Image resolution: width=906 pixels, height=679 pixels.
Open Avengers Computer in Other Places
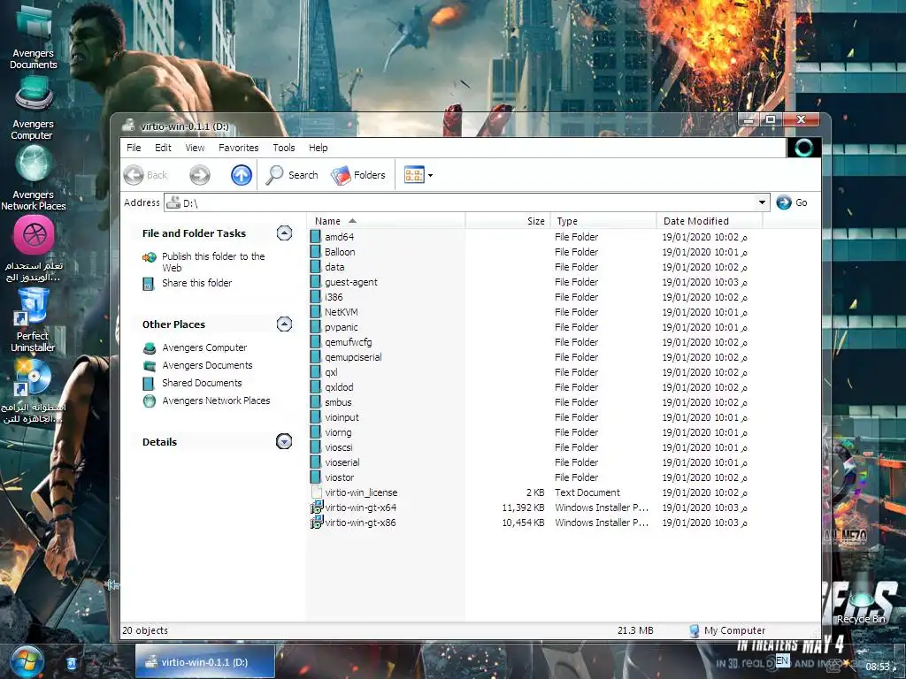[x=204, y=347]
